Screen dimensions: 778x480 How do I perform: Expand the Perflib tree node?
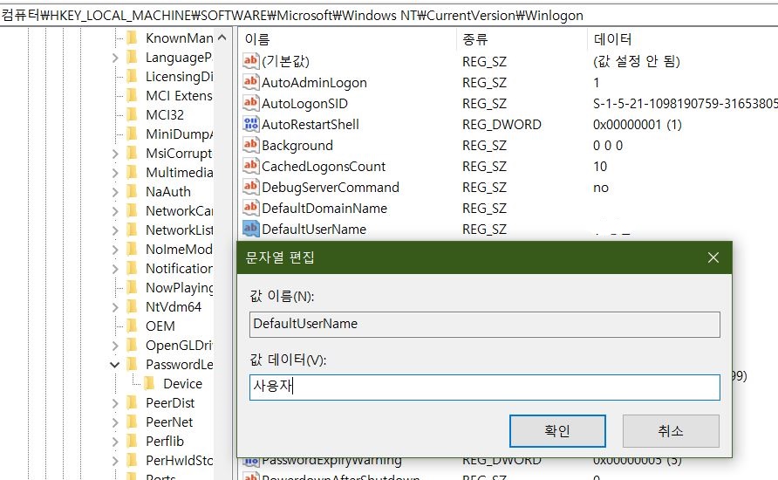tap(115, 442)
